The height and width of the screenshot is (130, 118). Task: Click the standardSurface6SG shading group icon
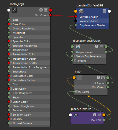coord(81,11)
